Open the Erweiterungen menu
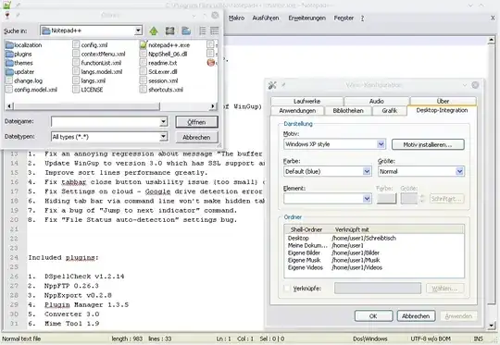The image size is (500, 345). pos(306,18)
